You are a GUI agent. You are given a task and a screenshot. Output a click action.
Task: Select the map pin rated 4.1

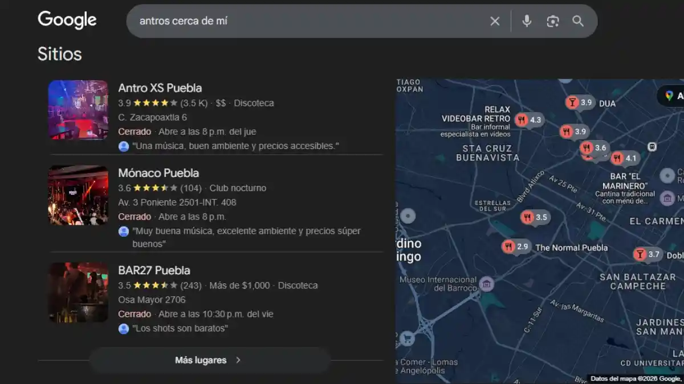click(x=624, y=158)
